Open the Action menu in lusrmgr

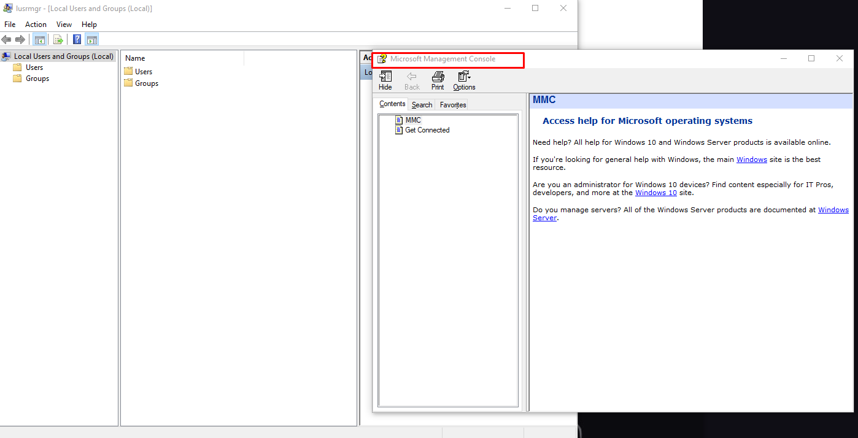click(36, 25)
